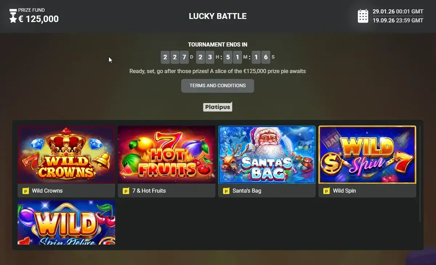436x265 pixels.
Task: Click the games list vertical scrollbar
Action: [x=420, y=174]
